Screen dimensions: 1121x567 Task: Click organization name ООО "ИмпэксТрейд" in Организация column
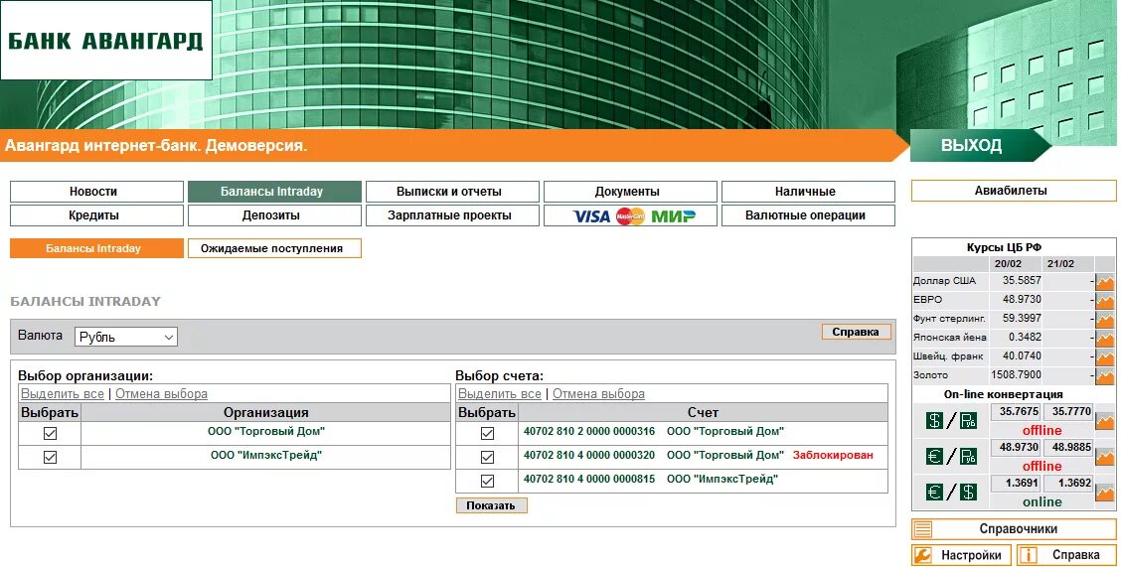[x=266, y=455]
